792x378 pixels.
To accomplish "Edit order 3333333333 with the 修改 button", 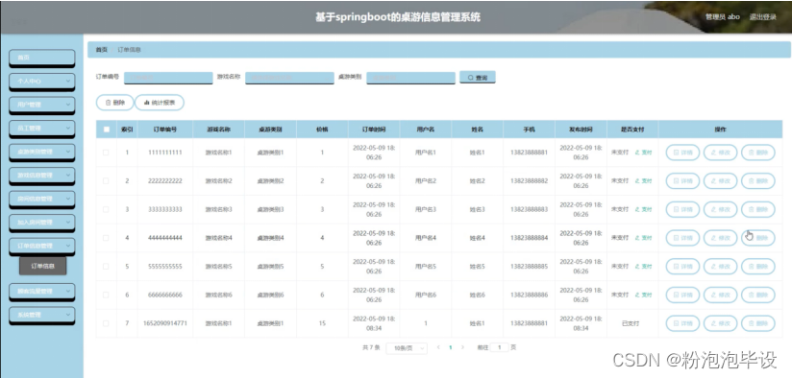I will [720, 209].
